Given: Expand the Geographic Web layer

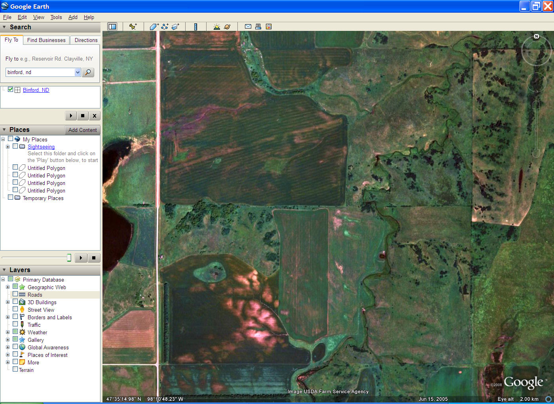Looking at the screenshot, I should (8, 287).
